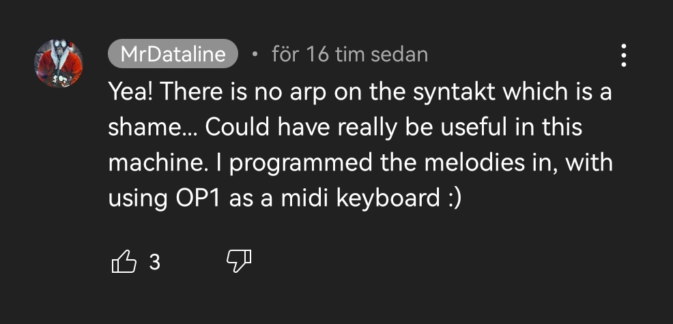Image resolution: width=673 pixels, height=324 pixels.
Task: Click the dot separator beside the username
Action: tap(254, 54)
